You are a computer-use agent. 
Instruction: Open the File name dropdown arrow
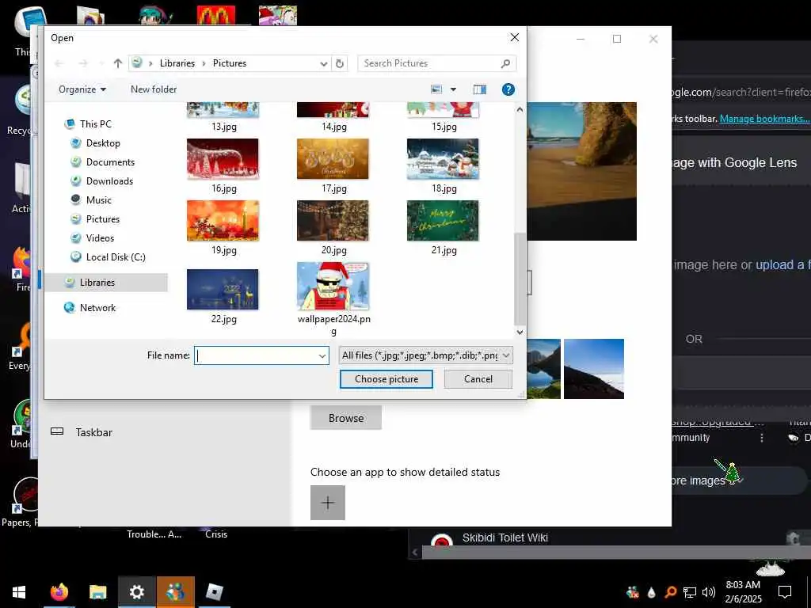[x=322, y=355]
